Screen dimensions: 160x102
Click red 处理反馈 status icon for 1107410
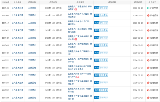148,53
